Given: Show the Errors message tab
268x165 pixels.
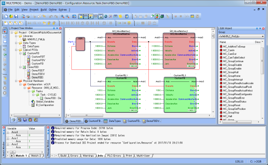Looking at the screenshot, I should [x=74, y=156].
